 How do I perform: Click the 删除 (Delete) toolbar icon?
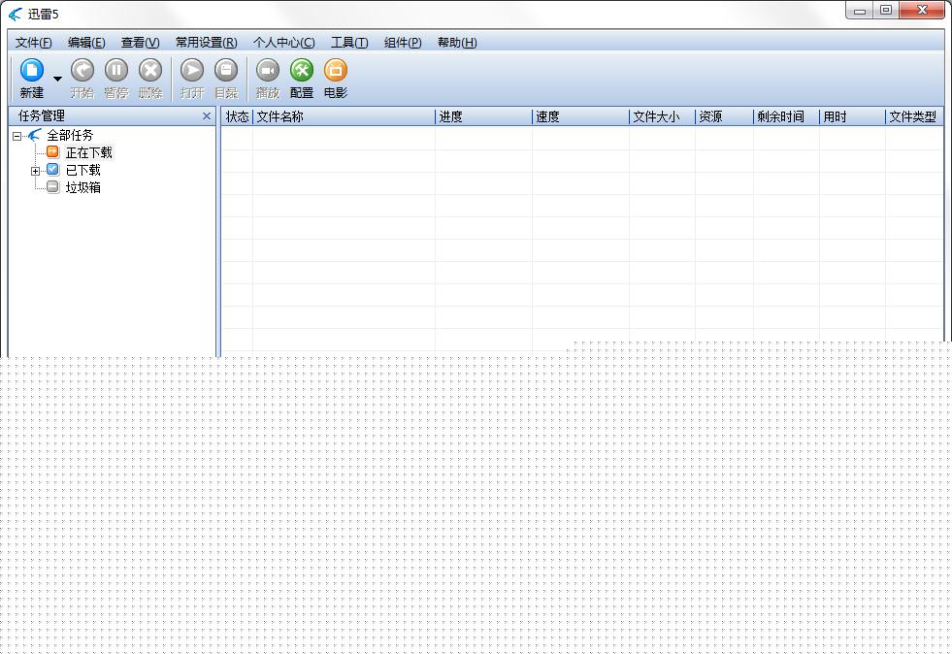coord(150,71)
